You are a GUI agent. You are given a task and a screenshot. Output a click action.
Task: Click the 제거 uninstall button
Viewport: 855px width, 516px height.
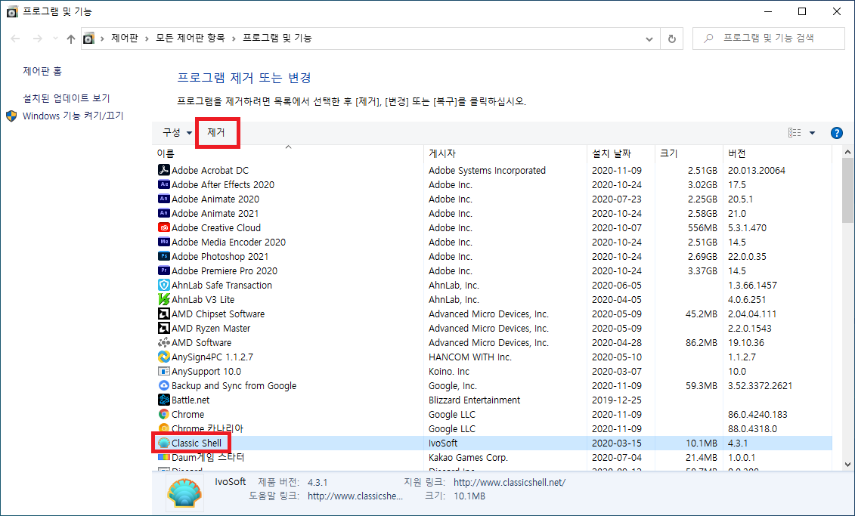click(216, 132)
